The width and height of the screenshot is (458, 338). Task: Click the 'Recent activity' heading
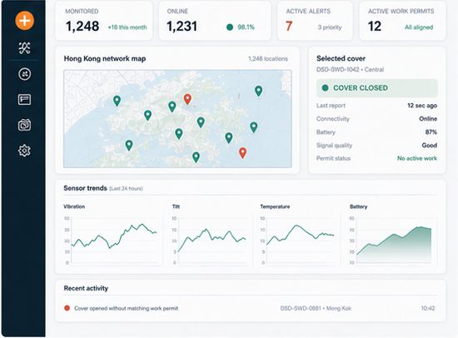86,288
